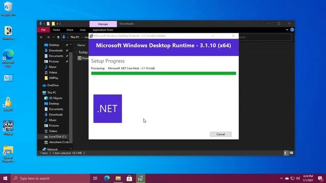326x183 pixels.
Task: Go back in File Explorer navigation
Action: (41, 37)
